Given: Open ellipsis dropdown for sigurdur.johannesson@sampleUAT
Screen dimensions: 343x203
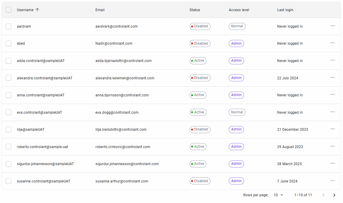Looking at the screenshot, I should (332, 163).
